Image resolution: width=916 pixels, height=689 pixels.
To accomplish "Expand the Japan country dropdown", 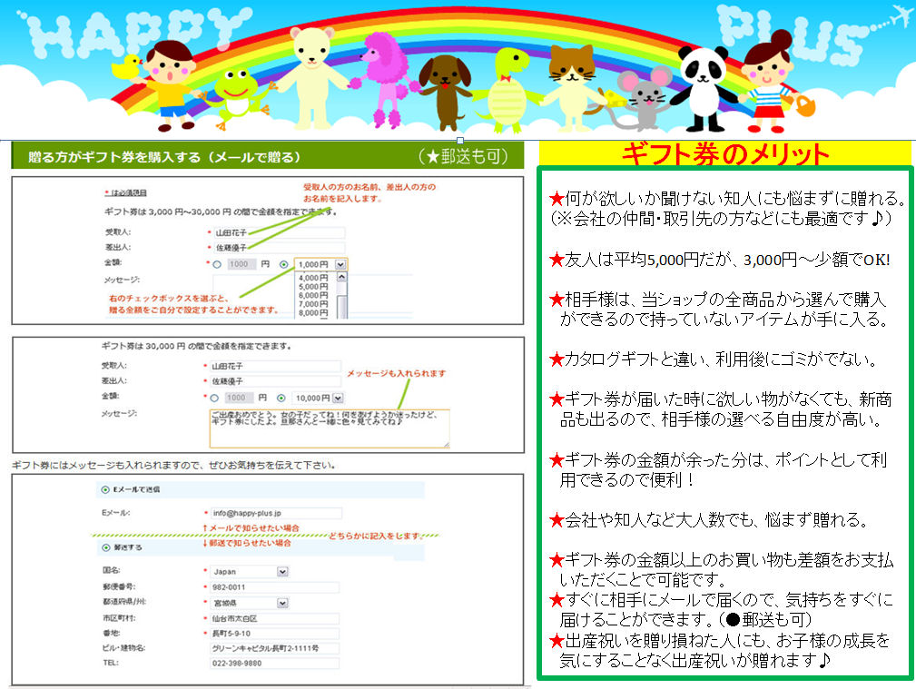I will pos(250,572).
